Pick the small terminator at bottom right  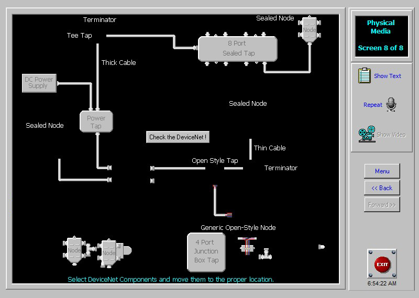coord(321,247)
